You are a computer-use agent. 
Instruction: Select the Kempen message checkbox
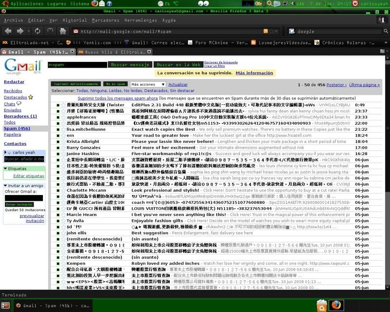click(x=58, y=263)
